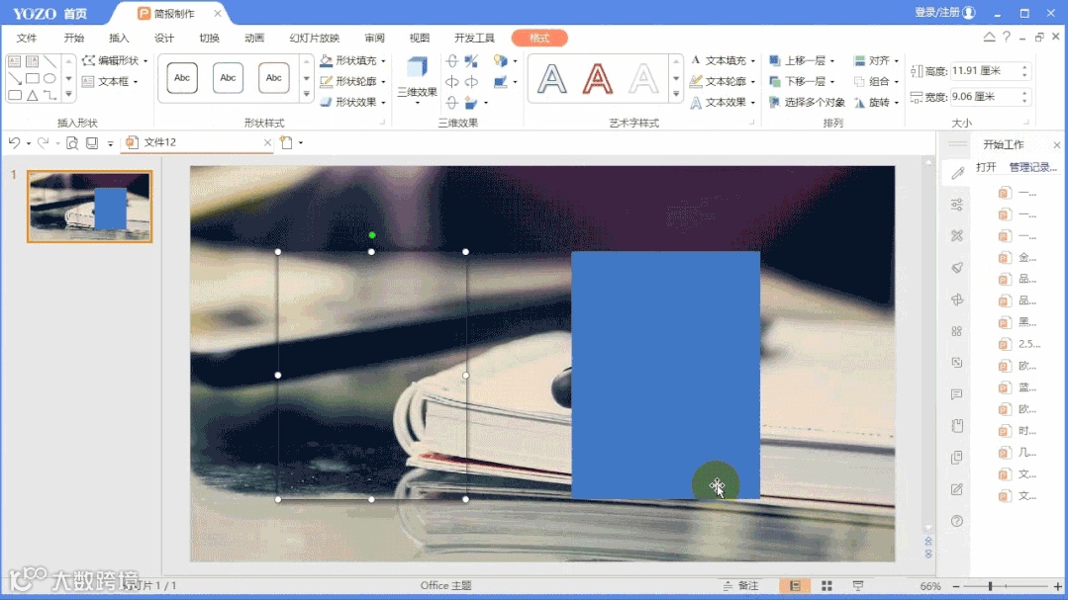The image size is (1068, 600).
Task: Select the ellipse shape tool
Action: click(50, 79)
